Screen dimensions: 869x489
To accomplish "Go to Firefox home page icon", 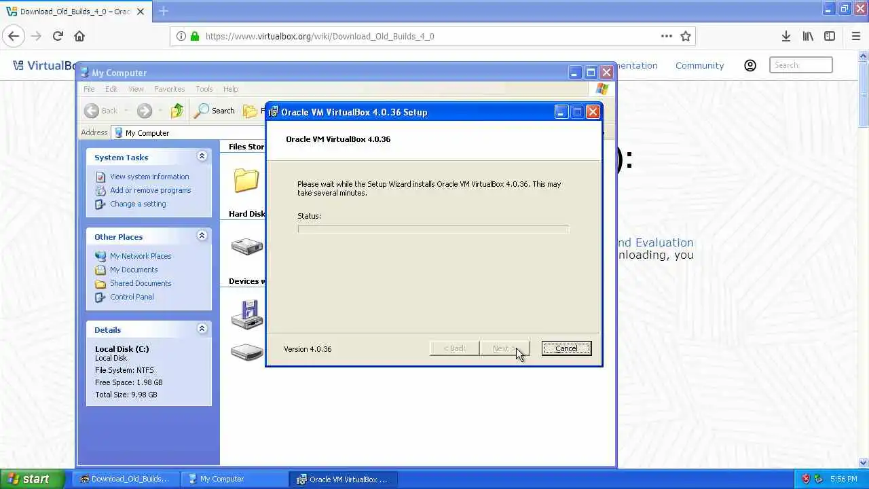I will (x=79, y=36).
